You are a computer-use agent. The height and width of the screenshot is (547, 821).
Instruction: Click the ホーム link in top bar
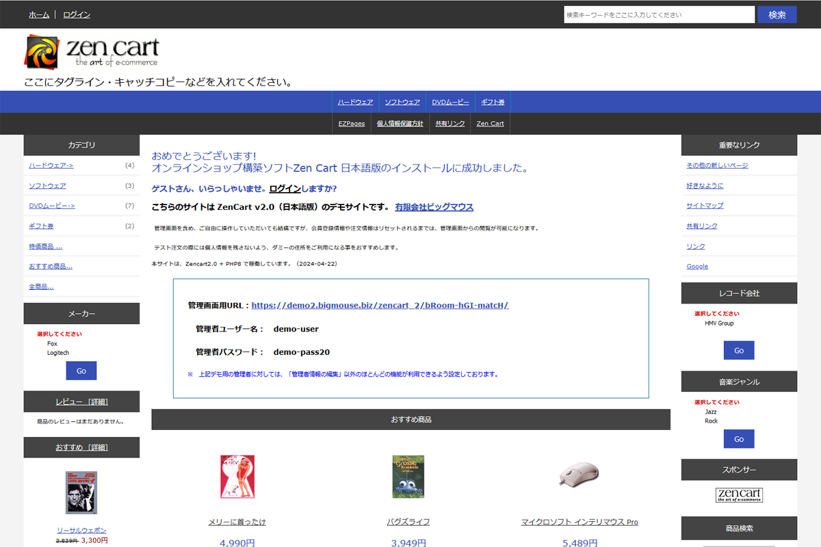click(39, 14)
